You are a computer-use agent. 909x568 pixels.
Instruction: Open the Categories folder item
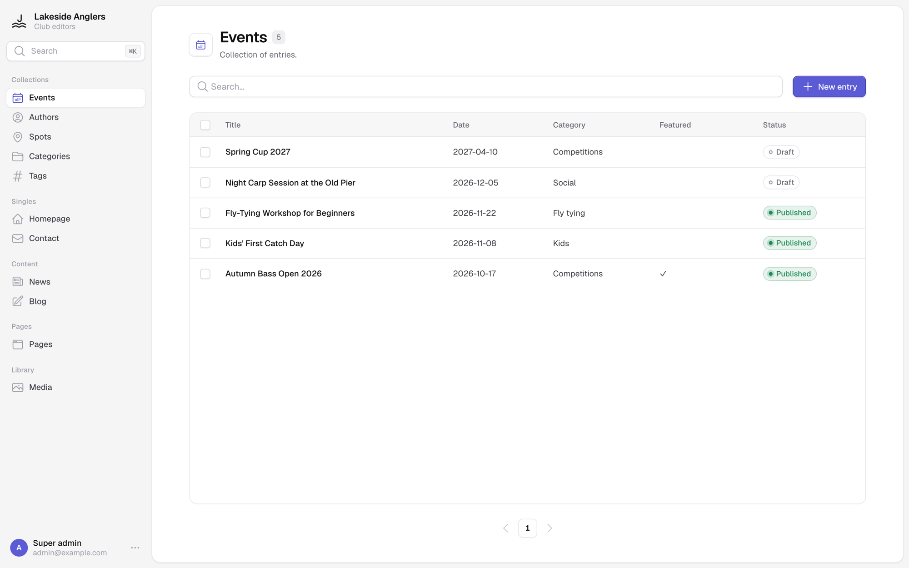click(x=76, y=156)
